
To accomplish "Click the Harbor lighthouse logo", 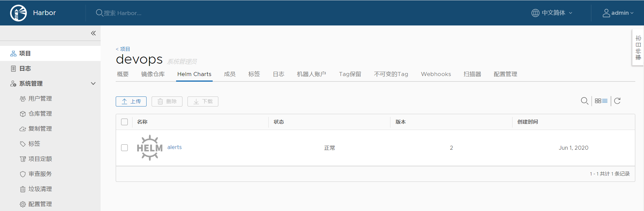I will 18,13.
